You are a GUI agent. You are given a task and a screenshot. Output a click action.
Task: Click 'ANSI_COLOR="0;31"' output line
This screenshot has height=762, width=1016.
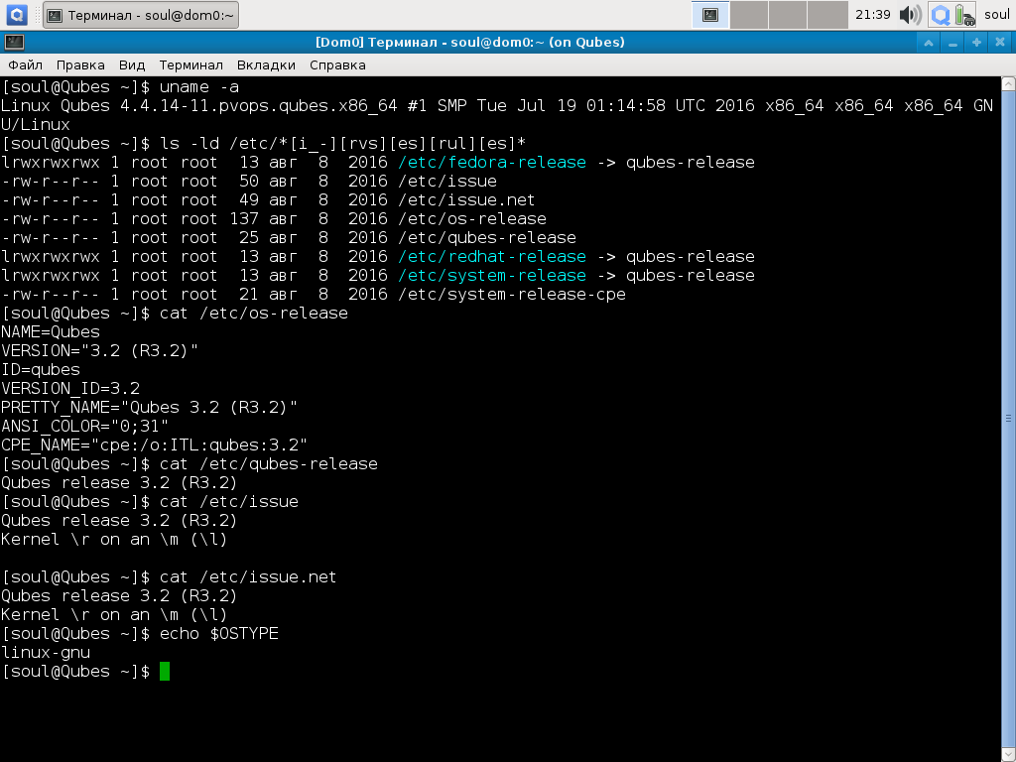(x=85, y=426)
